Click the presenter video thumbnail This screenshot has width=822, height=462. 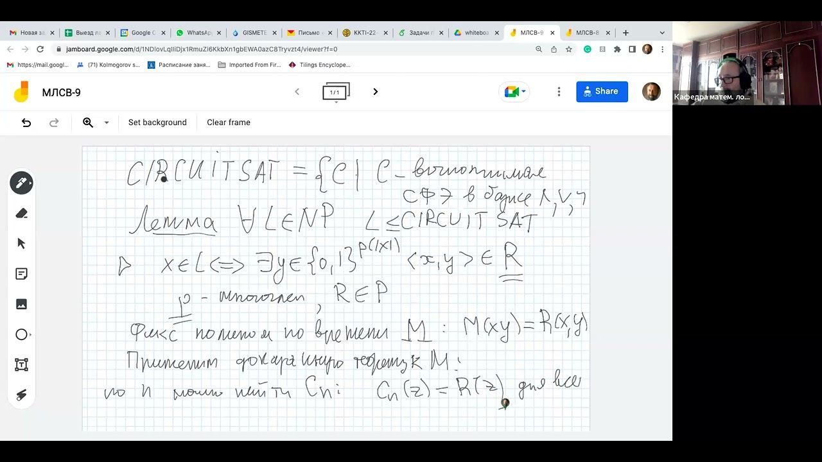(x=747, y=64)
